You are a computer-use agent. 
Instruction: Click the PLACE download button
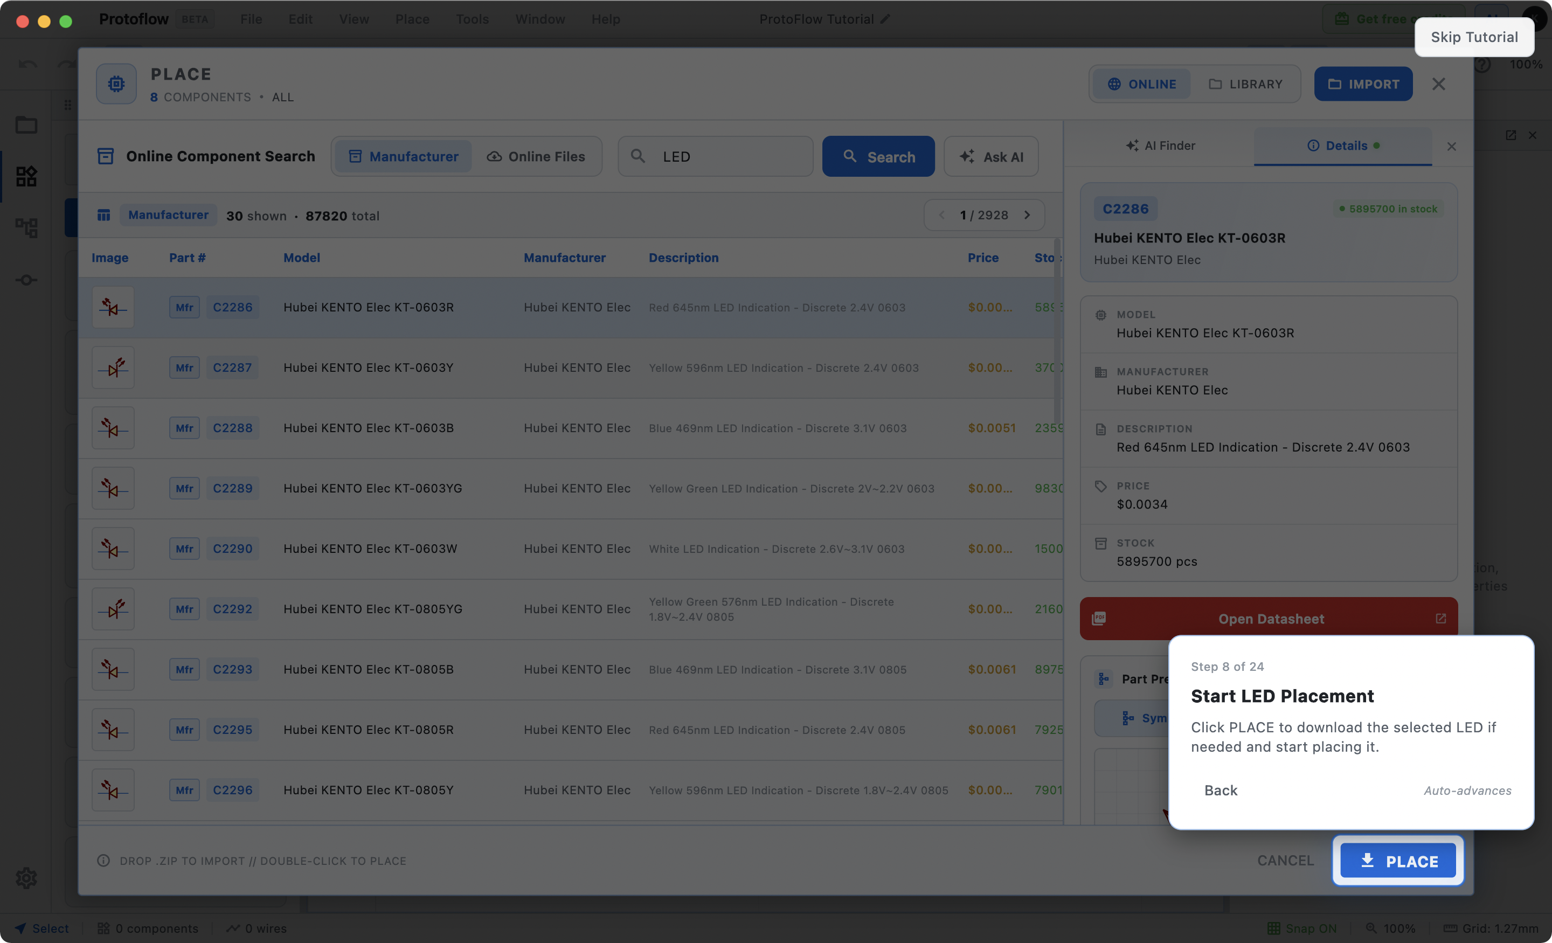coord(1398,861)
